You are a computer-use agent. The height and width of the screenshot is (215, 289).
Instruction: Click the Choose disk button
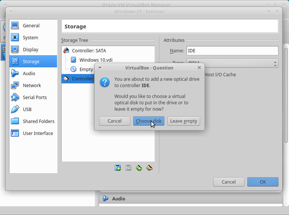pyautogui.click(x=149, y=121)
